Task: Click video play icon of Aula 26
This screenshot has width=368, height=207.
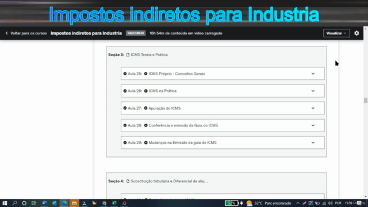Action: tap(145, 91)
